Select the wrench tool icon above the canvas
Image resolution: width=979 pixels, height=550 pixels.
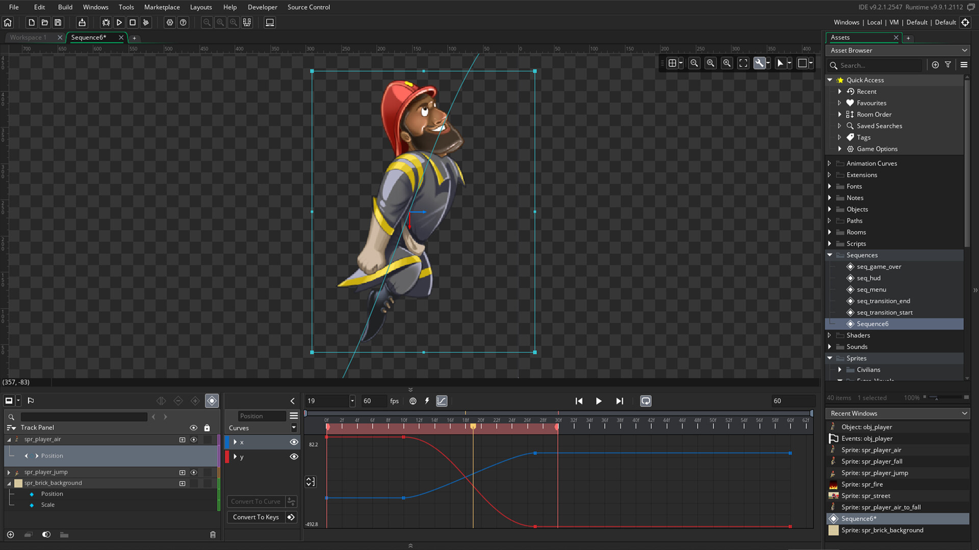coord(759,63)
